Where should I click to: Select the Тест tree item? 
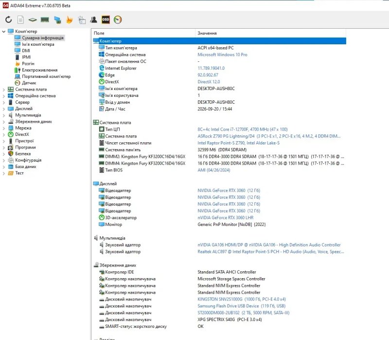point(19,173)
